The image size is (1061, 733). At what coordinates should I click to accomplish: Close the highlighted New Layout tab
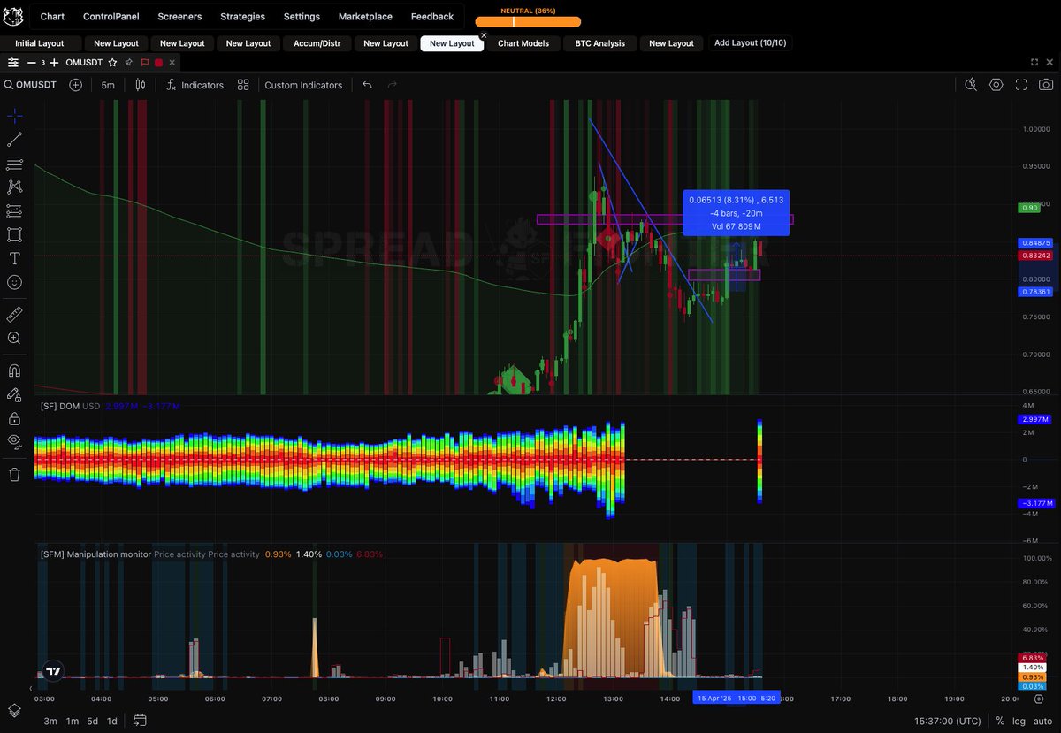pos(484,36)
